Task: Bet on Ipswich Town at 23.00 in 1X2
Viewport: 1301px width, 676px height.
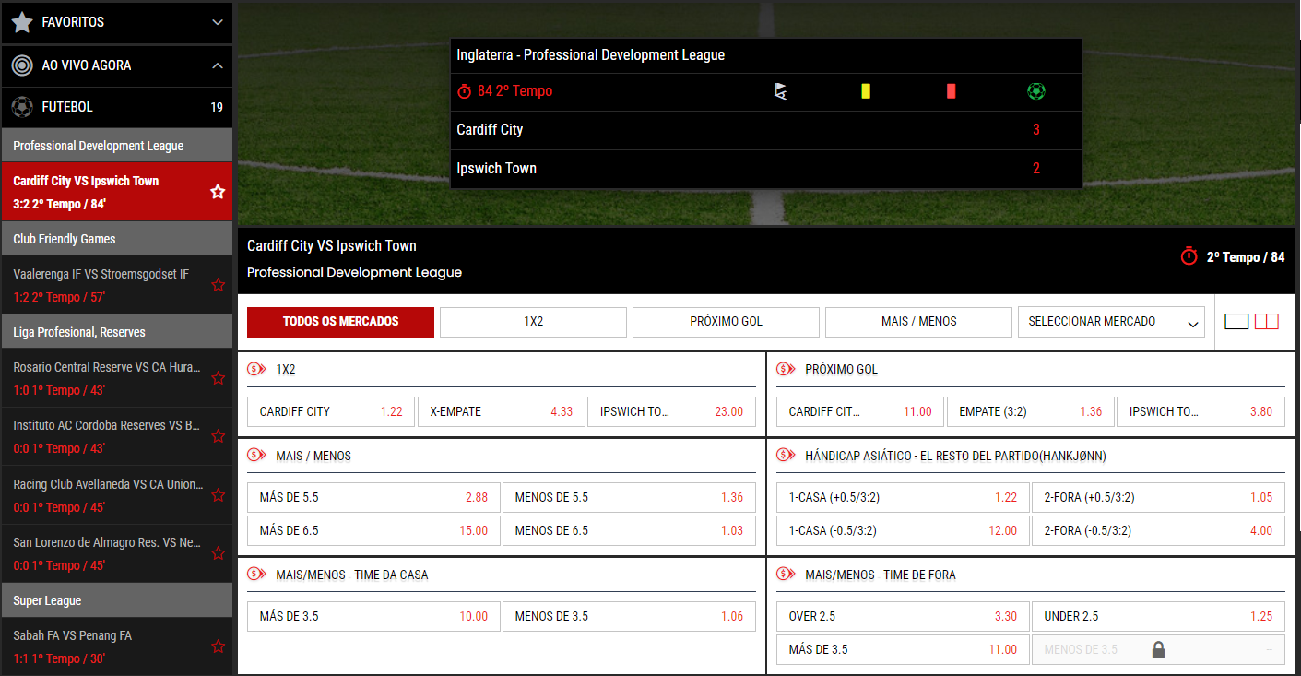Action: pyautogui.click(x=671, y=411)
